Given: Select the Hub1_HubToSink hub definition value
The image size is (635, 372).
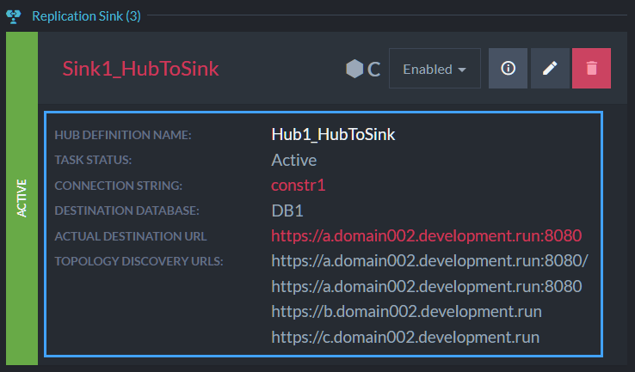Looking at the screenshot, I should coord(333,135).
